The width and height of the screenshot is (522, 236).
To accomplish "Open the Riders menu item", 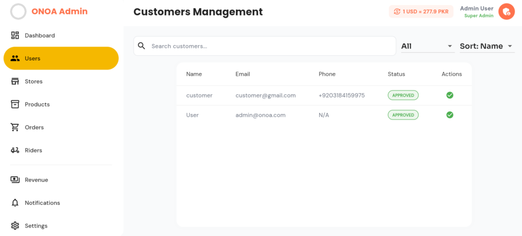I will 61,150.
